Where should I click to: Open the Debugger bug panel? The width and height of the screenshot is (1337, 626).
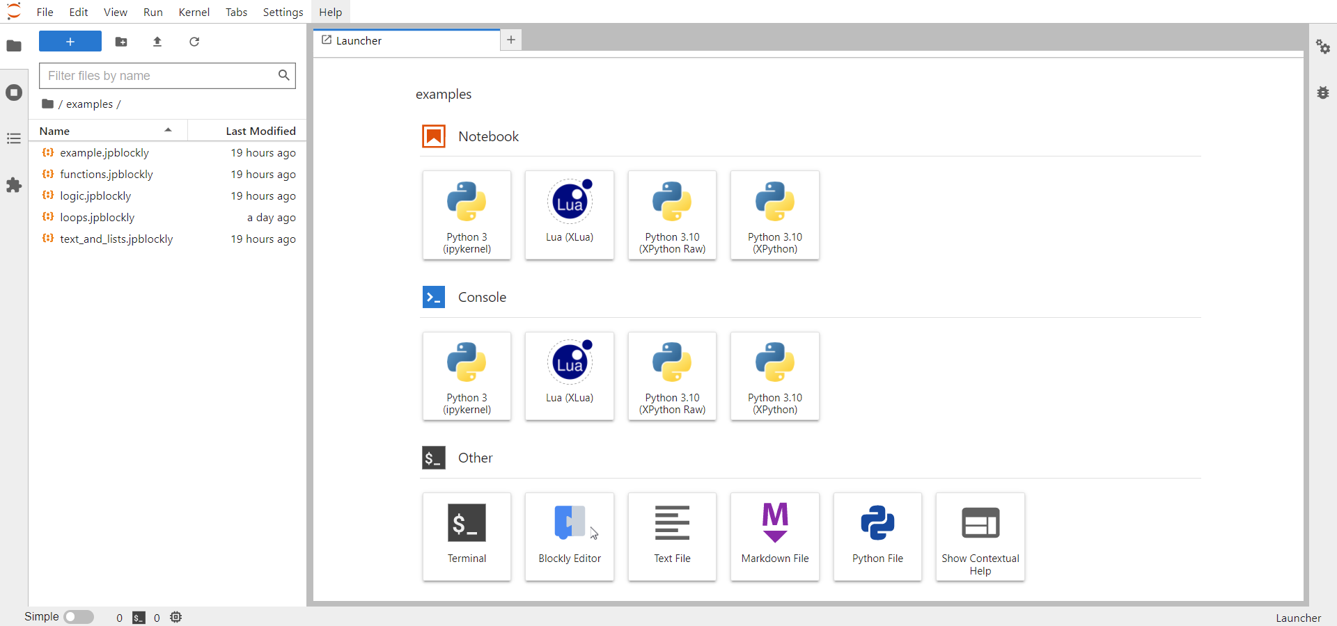point(1323,93)
